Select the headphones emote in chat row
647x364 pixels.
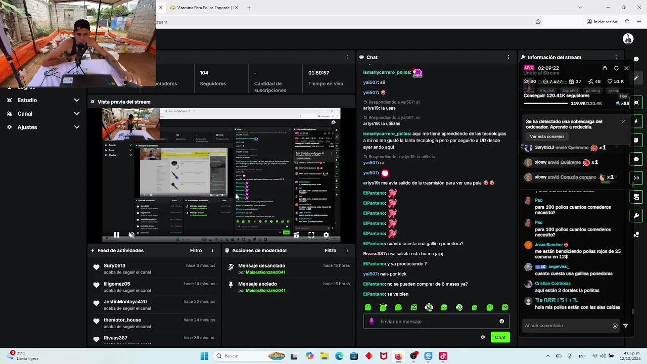coord(429,307)
